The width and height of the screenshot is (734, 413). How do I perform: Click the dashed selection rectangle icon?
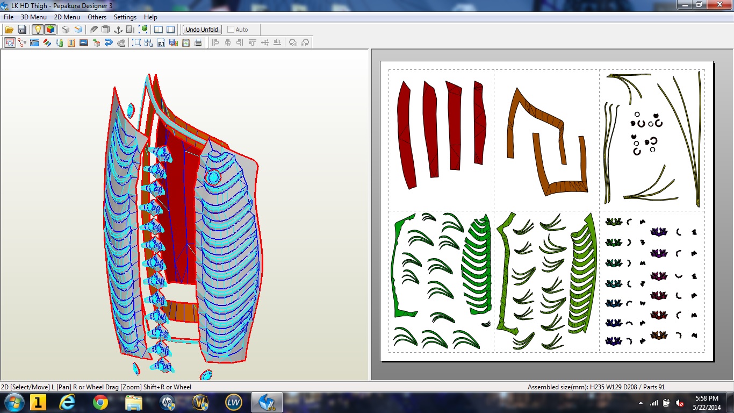point(136,42)
